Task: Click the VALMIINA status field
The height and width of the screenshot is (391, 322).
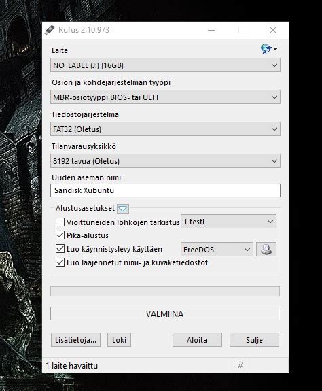Action: (165, 313)
